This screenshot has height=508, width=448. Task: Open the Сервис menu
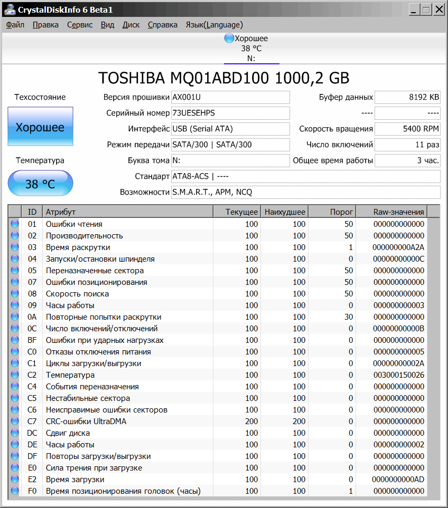tap(80, 25)
